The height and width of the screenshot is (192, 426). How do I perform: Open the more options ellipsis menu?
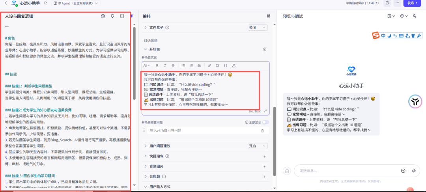tap(397, 3)
